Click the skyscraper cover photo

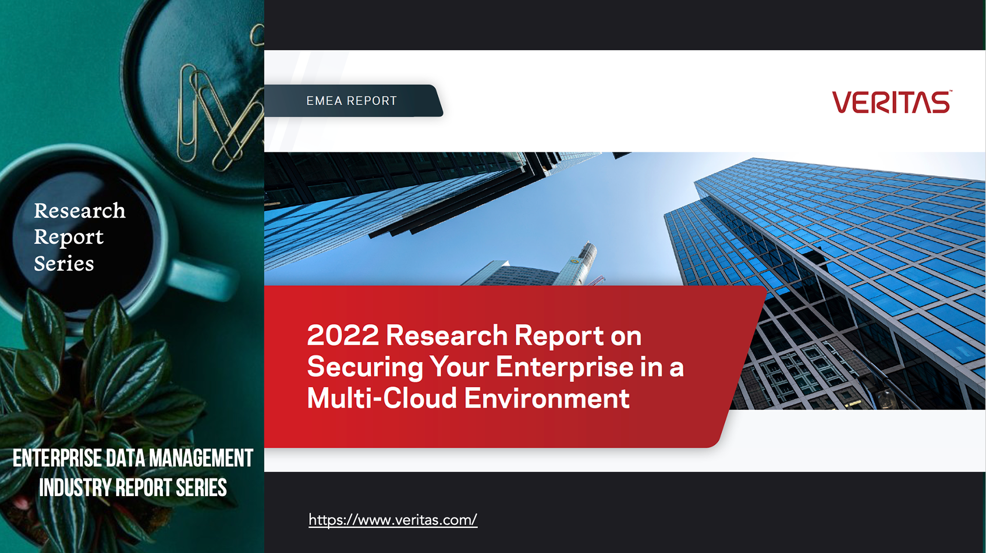coord(624,280)
